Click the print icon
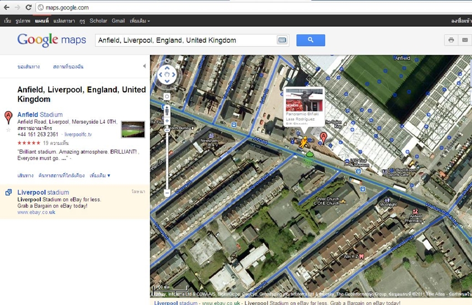The image size is (472, 305). 451,40
